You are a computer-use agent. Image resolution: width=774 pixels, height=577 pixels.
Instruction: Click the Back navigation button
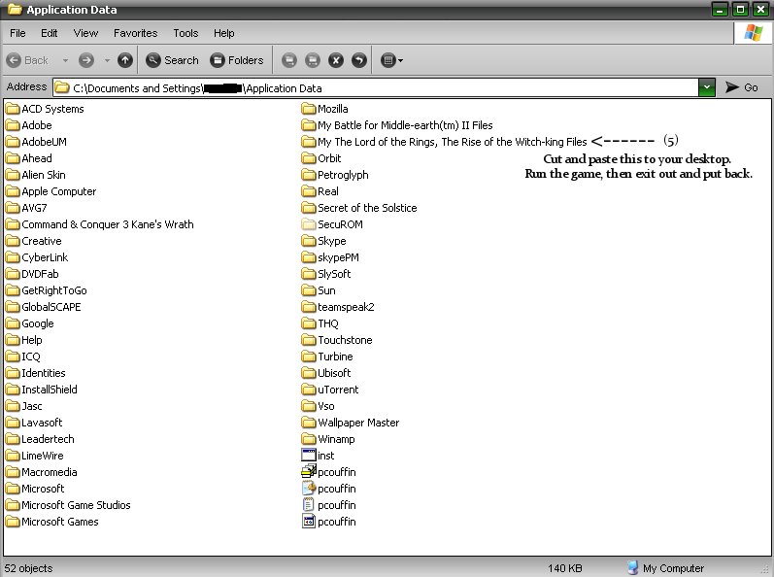coord(27,60)
